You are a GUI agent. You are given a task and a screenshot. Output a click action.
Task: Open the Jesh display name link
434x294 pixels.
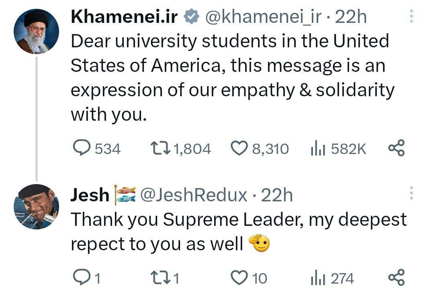pos(90,195)
